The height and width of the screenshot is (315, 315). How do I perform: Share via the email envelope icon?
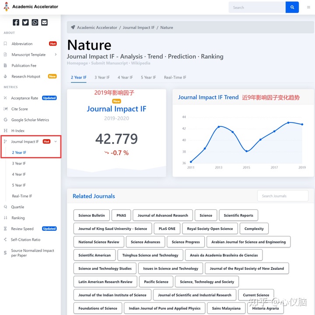(x=44, y=22)
